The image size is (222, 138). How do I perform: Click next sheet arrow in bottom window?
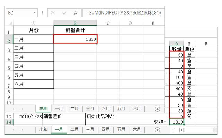(22, 130)
